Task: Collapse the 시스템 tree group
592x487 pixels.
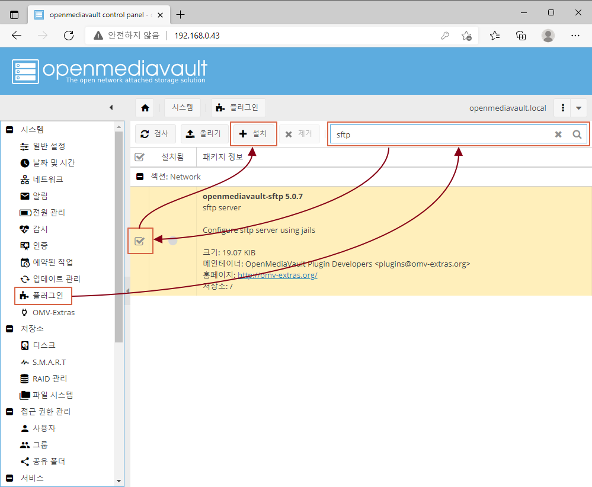Action: point(10,130)
